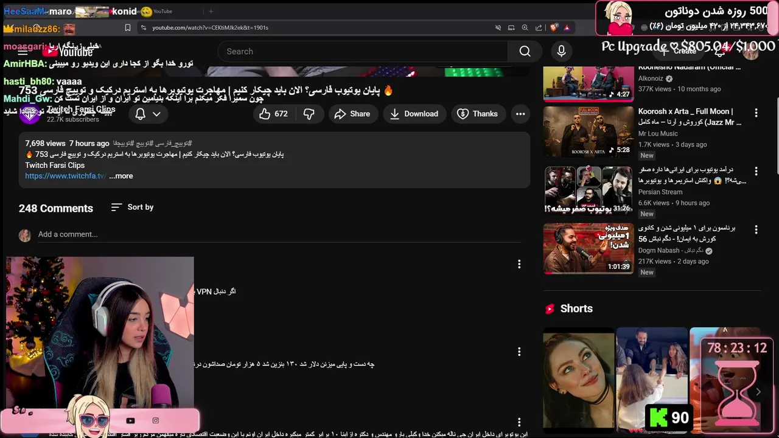Click the Brave rewards triangle icon
Viewport: 779px width, 438px height.
tap(567, 27)
